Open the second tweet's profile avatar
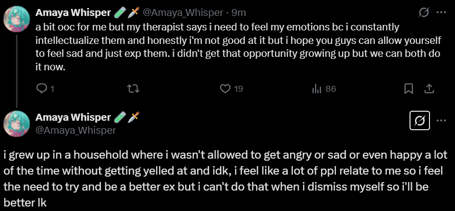The width and height of the screenshot is (455, 211). click(16, 123)
